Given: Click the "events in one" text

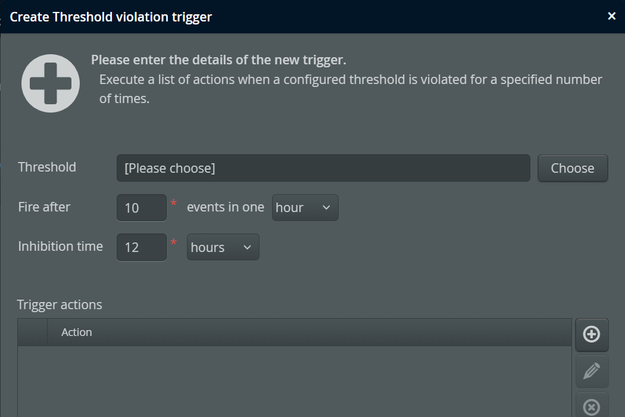Looking at the screenshot, I should [x=225, y=207].
